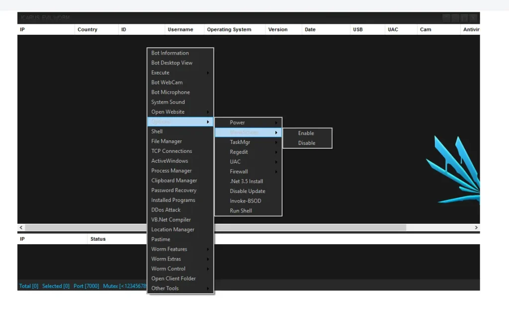This screenshot has height=324, width=509.
Task: Expand the Other Tools submenu
Action: [x=165, y=288]
